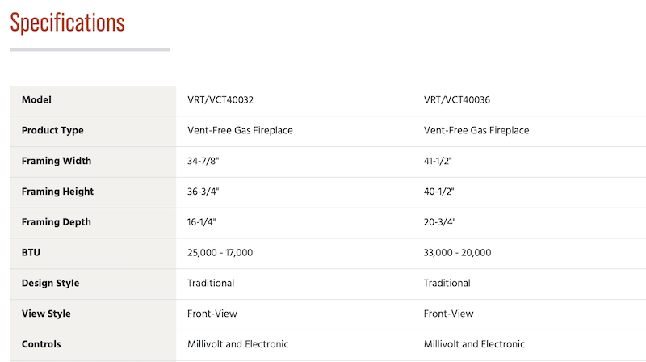The image size is (646, 362).
Task: Select the Model row label
Action: pos(36,99)
